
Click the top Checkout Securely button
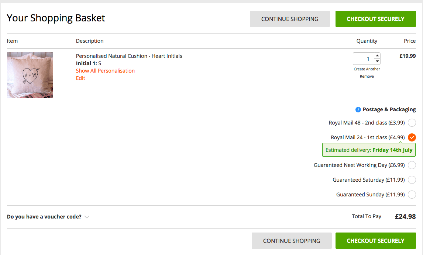tap(375, 19)
